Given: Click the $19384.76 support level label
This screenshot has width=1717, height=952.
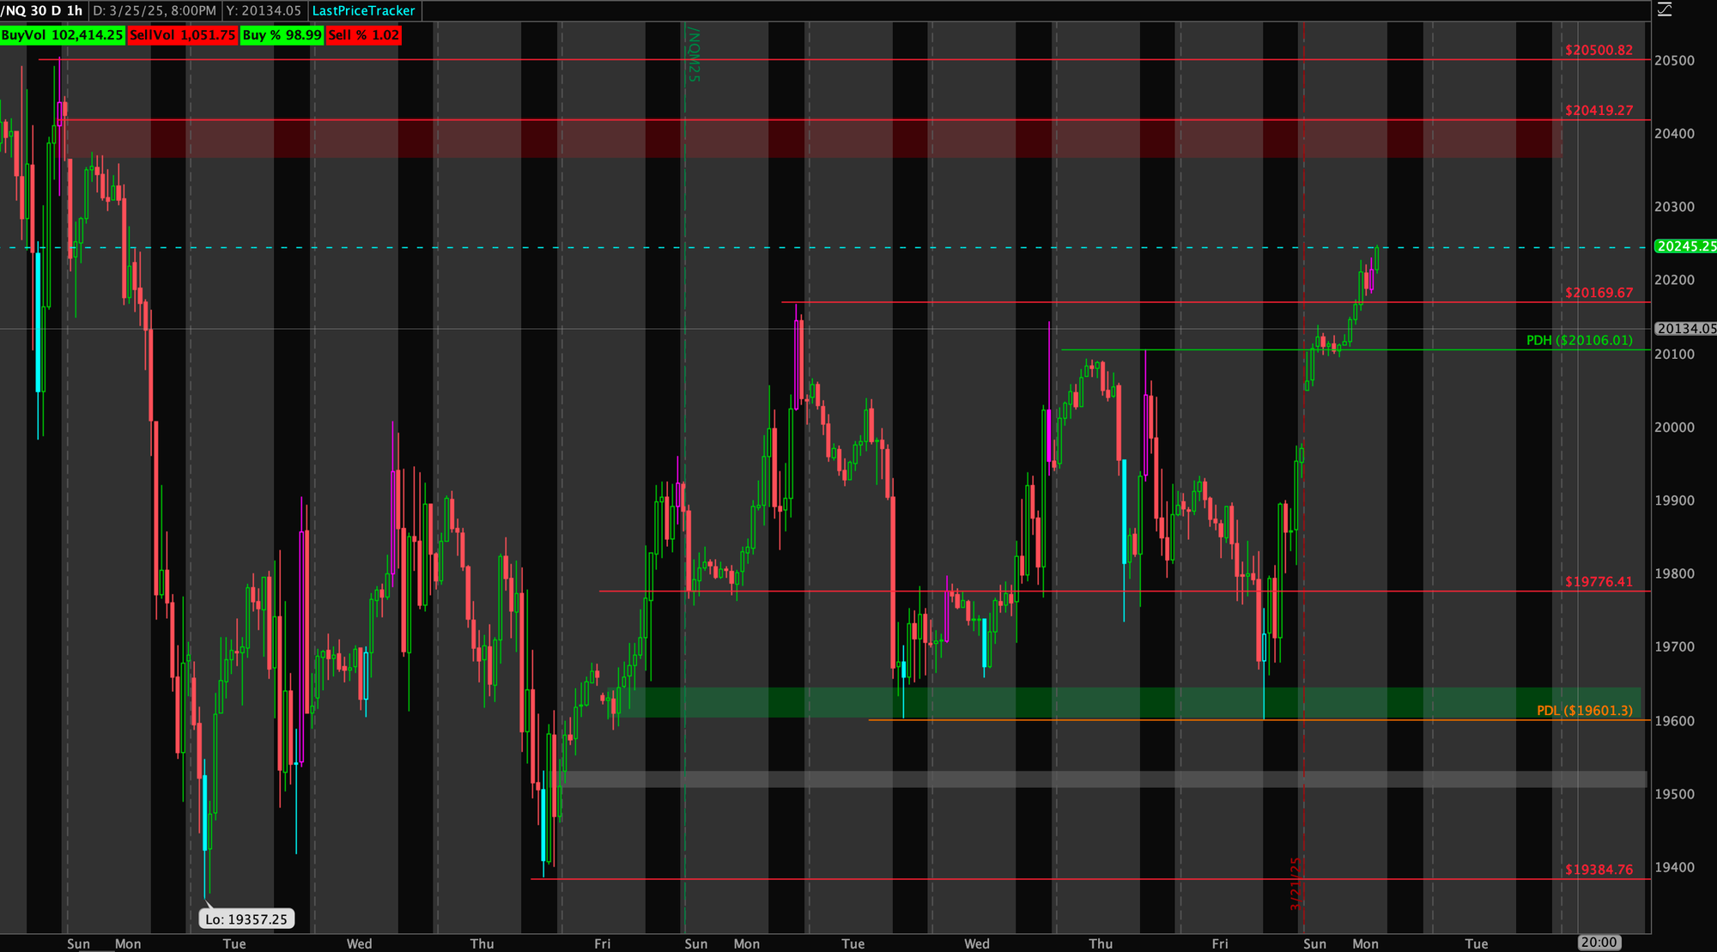Looking at the screenshot, I should [1599, 870].
